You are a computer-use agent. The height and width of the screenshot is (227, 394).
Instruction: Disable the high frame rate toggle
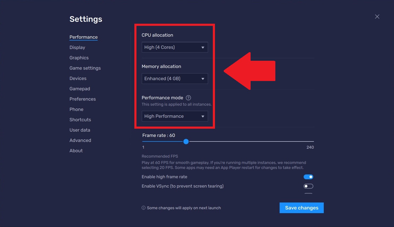[308, 177]
